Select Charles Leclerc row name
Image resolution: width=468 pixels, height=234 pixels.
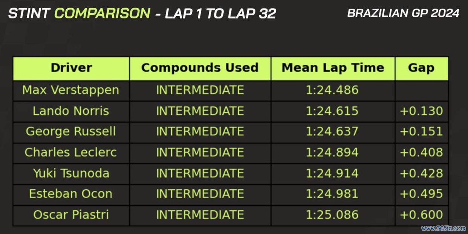71,152
